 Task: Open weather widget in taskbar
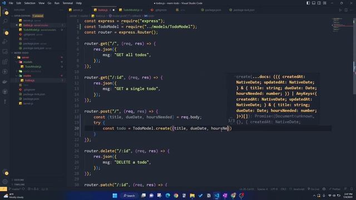13,196
